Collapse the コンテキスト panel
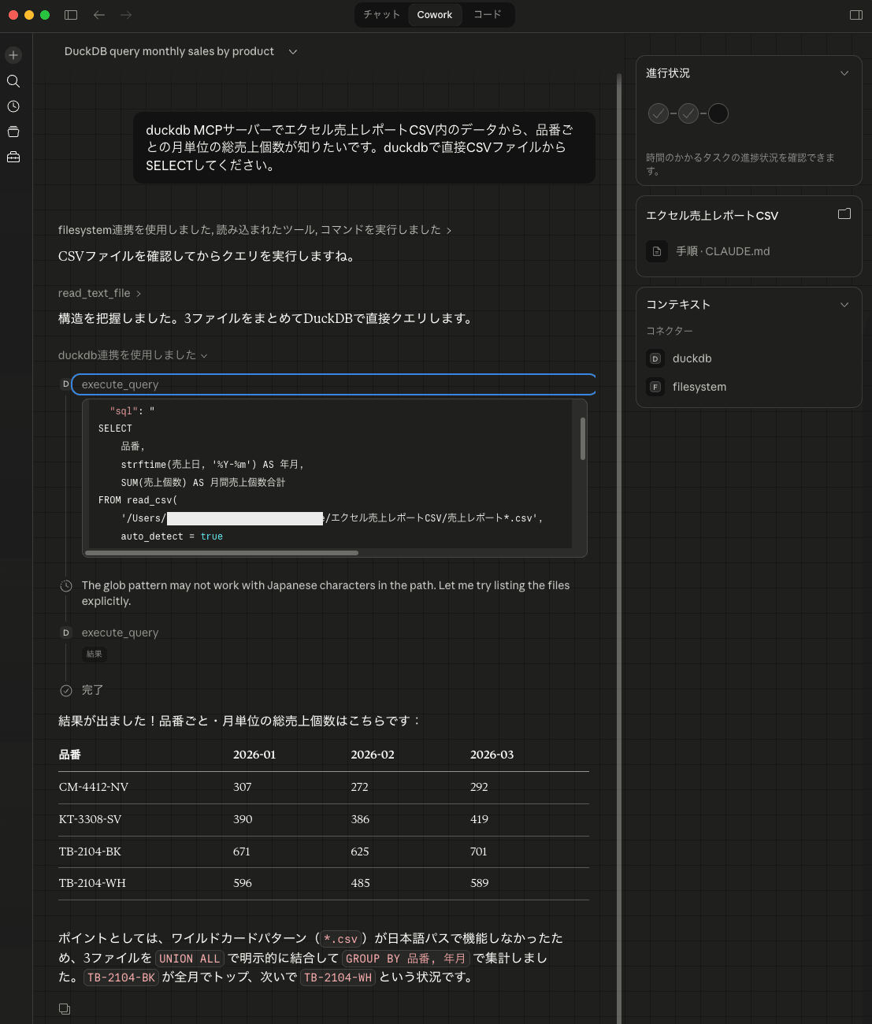872x1024 pixels. tap(844, 304)
